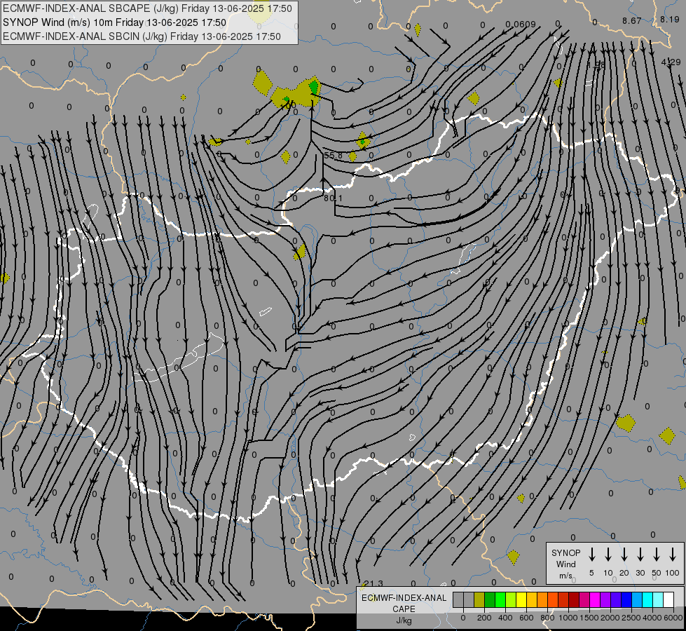Viewport: 686px width, 631px height.
Task: Choose the 6000 tick label on CAPE scale
Action: [673, 618]
